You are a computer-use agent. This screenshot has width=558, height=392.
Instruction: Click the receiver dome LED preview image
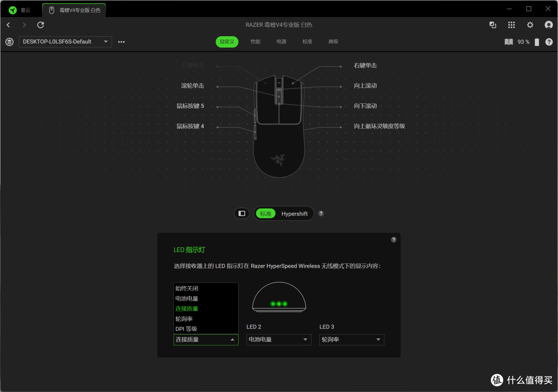click(x=279, y=297)
